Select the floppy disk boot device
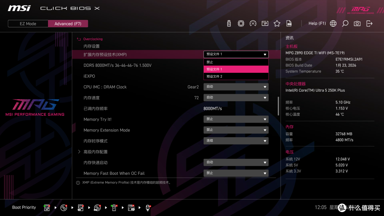Screen dimensions: 384x216 pyautogui.click(x=131, y=208)
